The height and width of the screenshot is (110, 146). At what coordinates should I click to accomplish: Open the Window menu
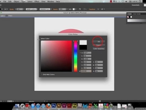tap(50, 2)
